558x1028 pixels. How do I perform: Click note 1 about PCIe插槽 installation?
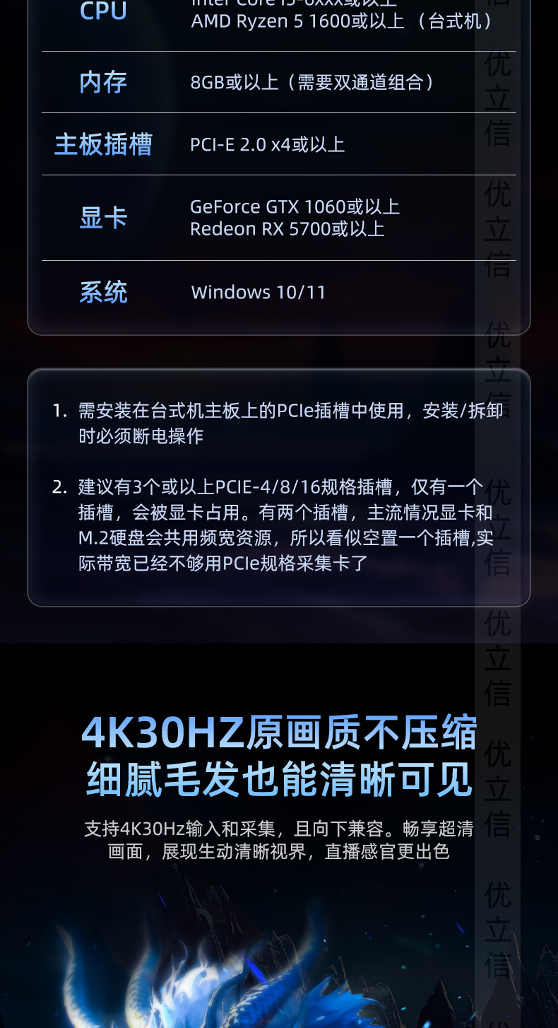click(x=278, y=423)
